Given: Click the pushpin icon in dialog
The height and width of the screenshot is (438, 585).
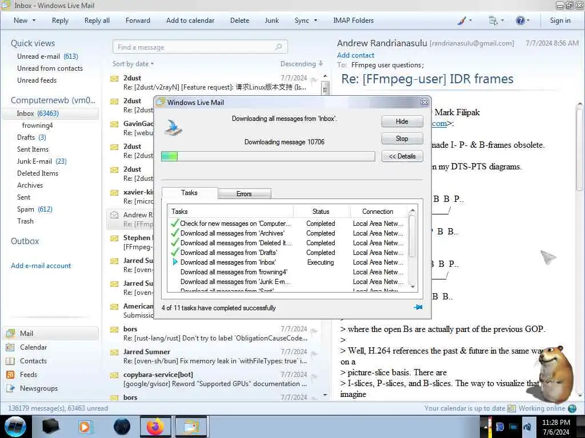Looking at the screenshot, I should (418, 307).
